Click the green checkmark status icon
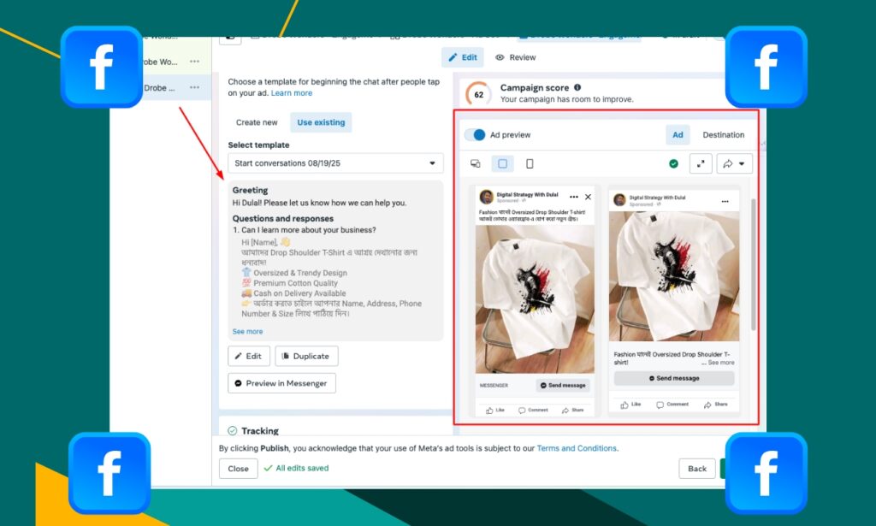 pos(673,163)
